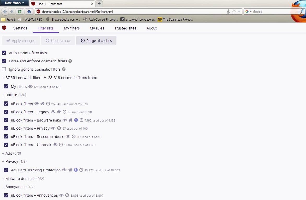Image resolution: width=306 pixels, height=200 pixels.
Task: View eye icon for uBlock filters – Privacy
Action: tap(53, 128)
